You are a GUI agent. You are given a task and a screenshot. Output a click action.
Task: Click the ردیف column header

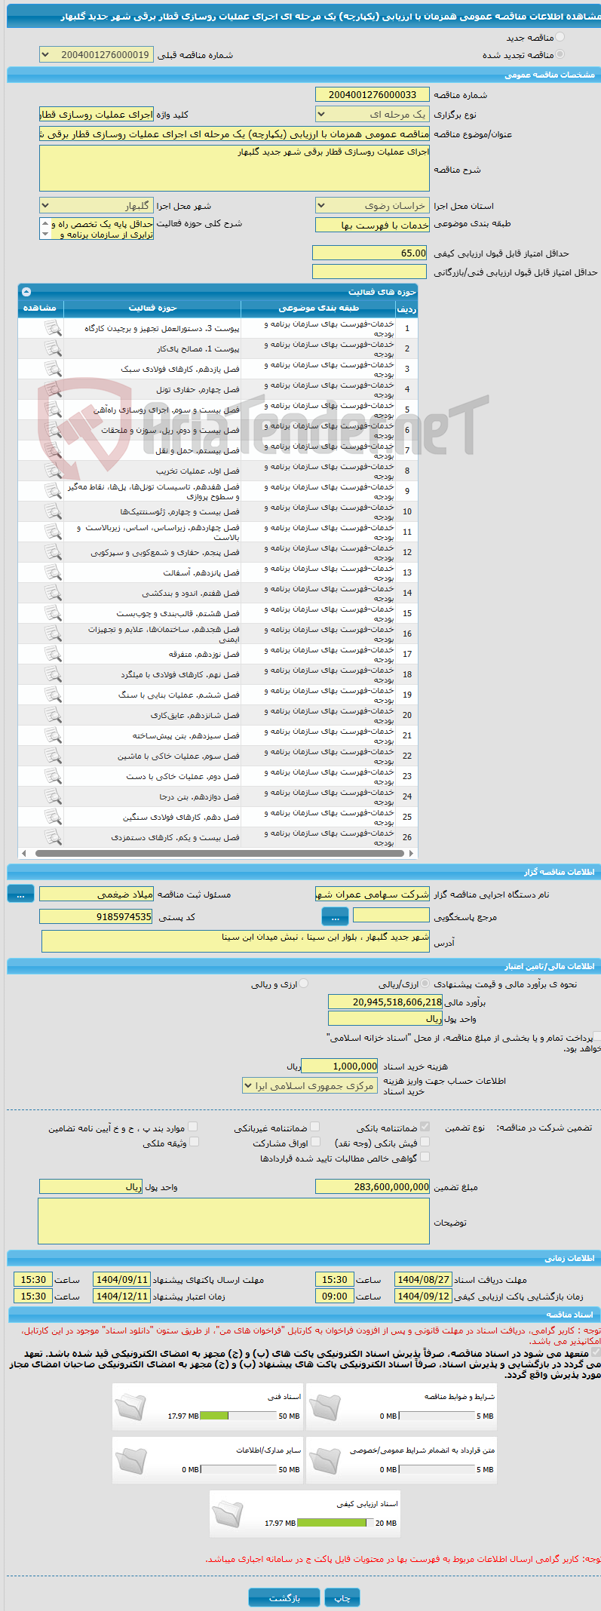click(406, 308)
